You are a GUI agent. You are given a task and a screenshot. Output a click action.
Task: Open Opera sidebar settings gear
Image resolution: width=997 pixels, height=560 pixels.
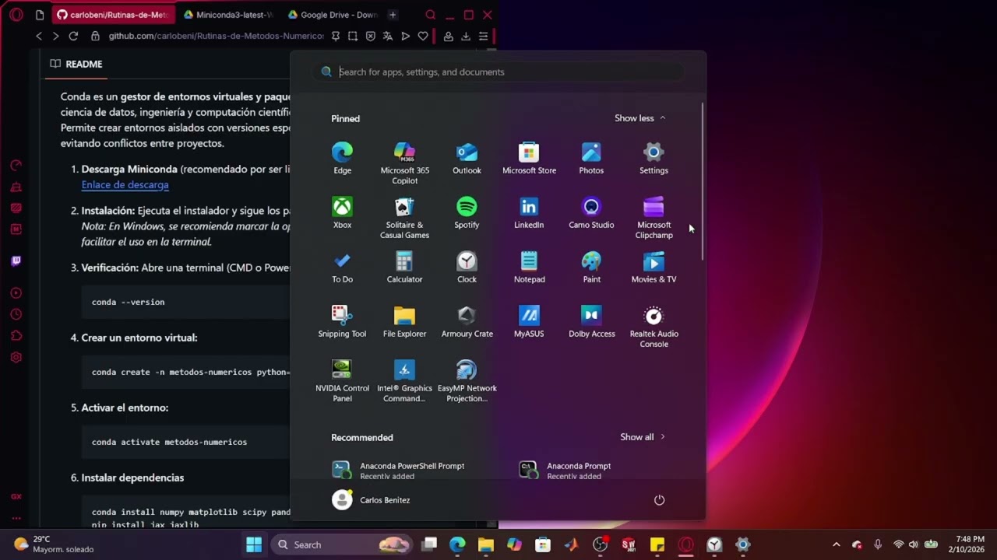[16, 358]
